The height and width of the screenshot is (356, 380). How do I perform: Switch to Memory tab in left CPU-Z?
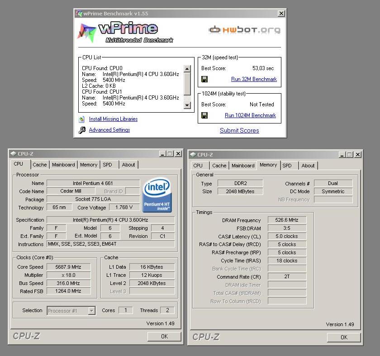89,165
